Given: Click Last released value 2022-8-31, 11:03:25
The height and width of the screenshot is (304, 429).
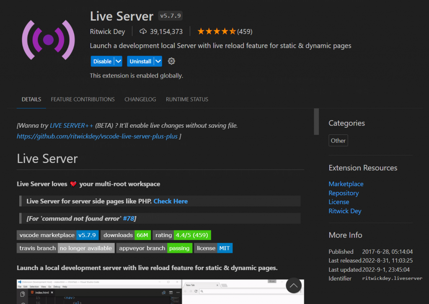Looking at the screenshot, I should (388, 260).
